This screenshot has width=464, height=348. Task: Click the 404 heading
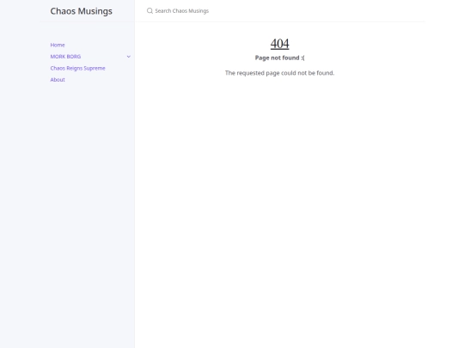pos(279,44)
